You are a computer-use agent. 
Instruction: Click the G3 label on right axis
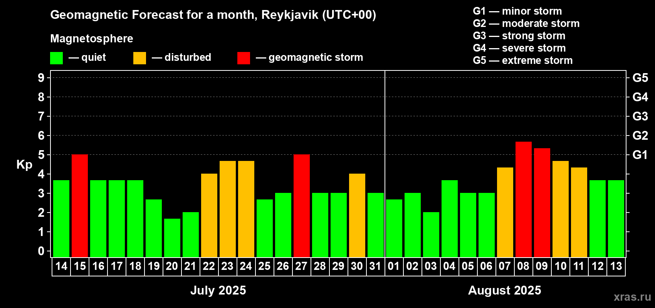click(x=640, y=116)
